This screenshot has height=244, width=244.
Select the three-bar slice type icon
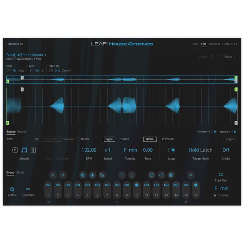33,150
